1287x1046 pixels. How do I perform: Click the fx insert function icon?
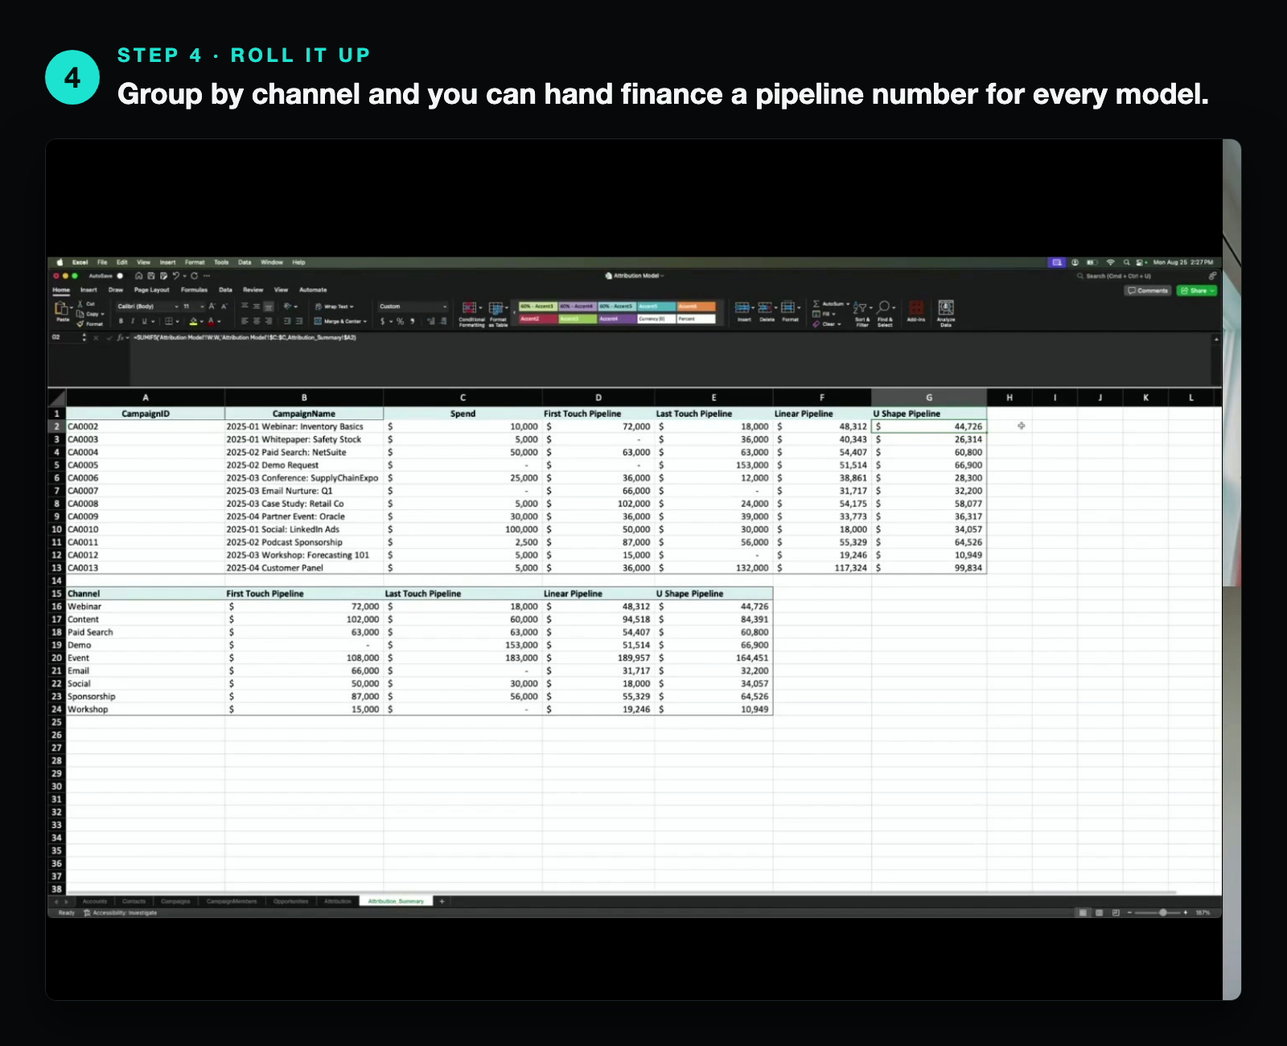[120, 338]
